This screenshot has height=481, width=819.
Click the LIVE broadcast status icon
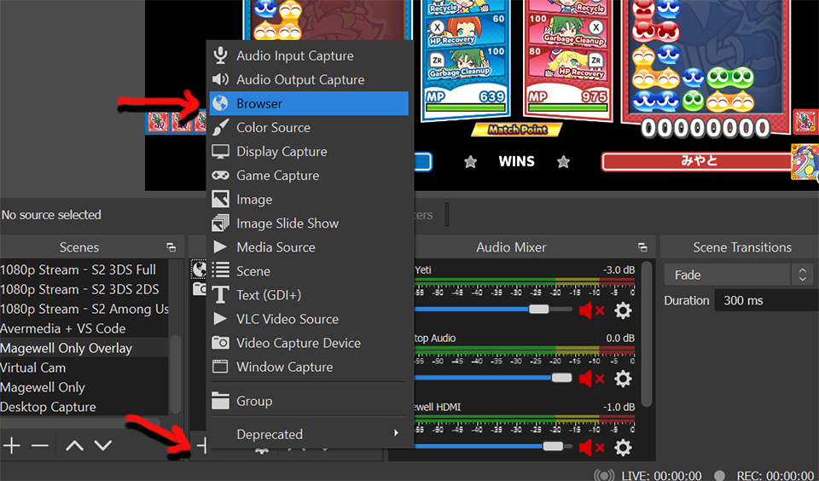(604, 475)
